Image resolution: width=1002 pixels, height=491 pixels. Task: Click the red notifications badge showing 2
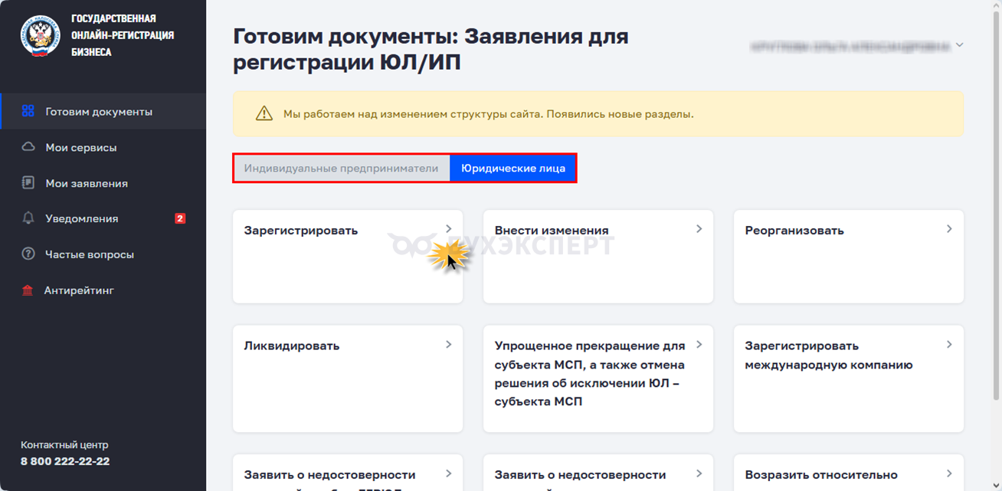click(180, 218)
